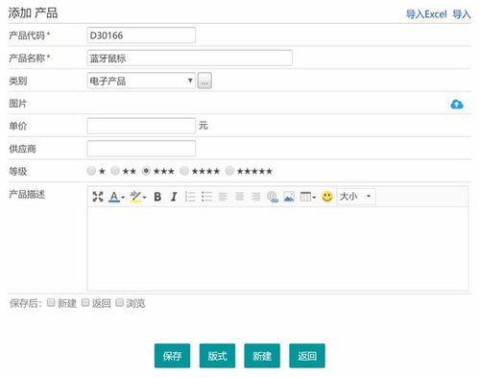Screen dimensions: 479x378
Task: Select the one-star grade radio button
Action: [91, 171]
